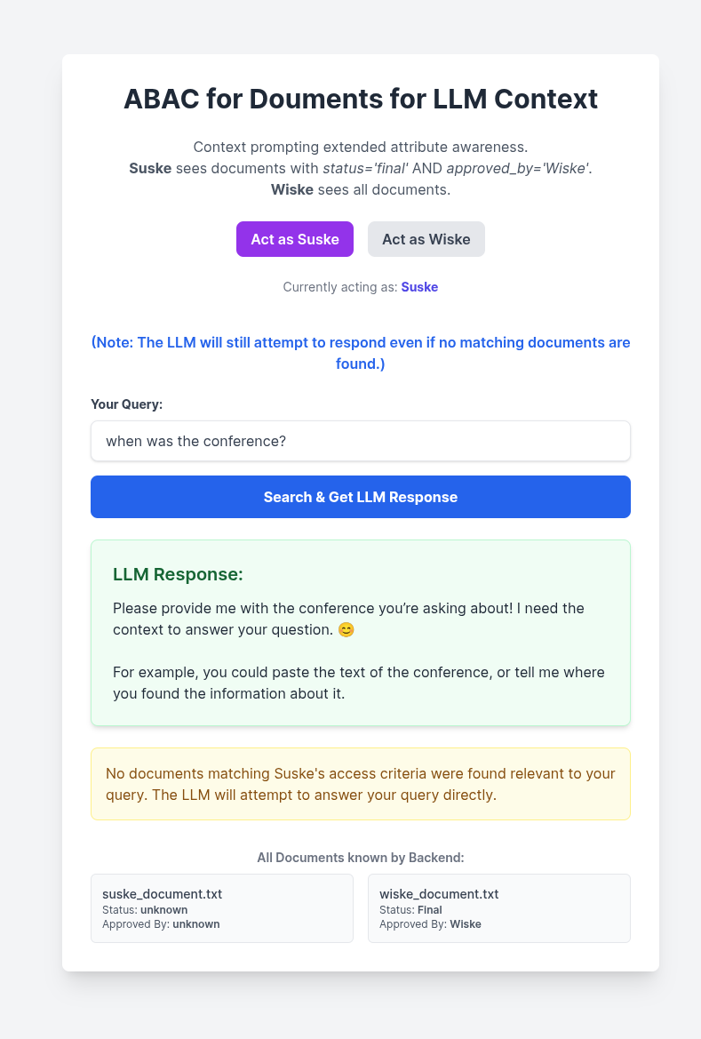Click 'All Documents known by Backend' heading
Viewport: 701px width, 1039px height.
[360, 858]
